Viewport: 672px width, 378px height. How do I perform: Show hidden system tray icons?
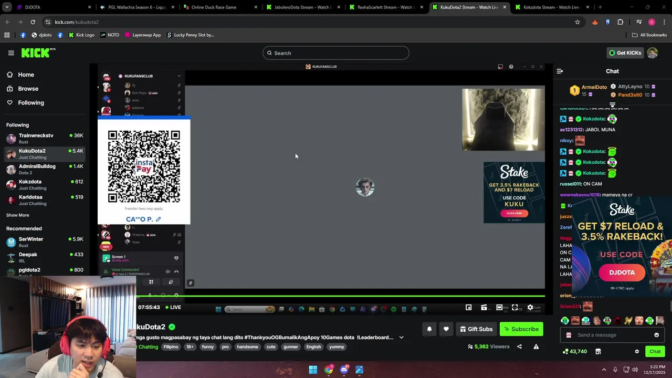coord(604,370)
